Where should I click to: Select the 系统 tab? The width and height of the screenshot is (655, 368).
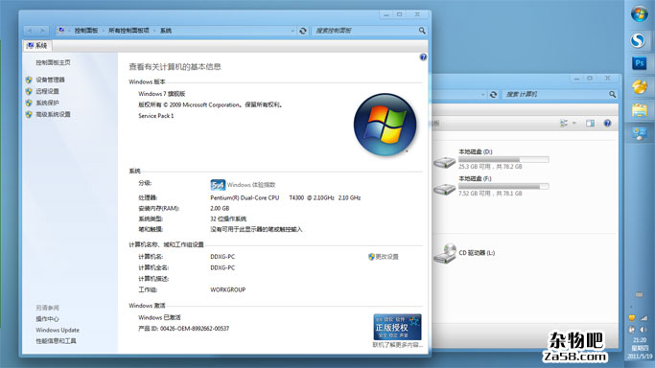pyautogui.click(x=36, y=45)
